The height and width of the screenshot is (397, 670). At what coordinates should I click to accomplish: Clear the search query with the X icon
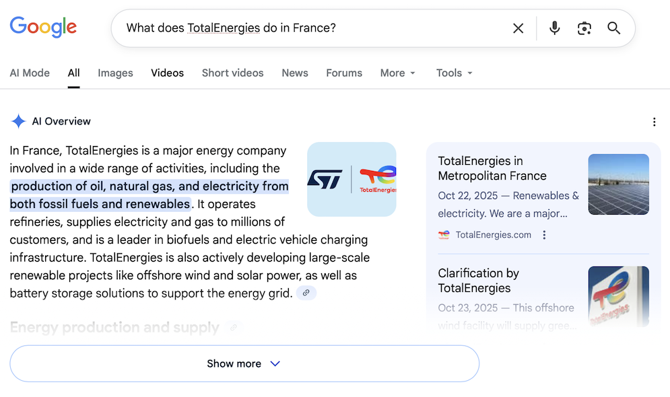pos(518,28)
